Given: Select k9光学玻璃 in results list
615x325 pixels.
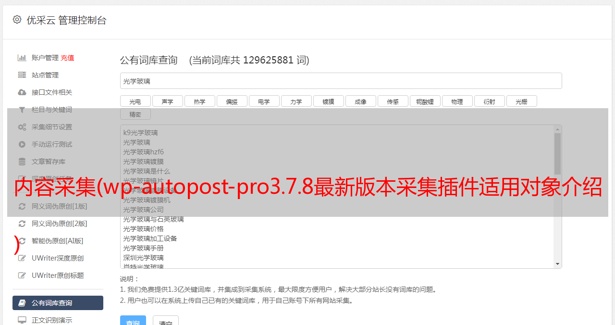Looking at the screenshot, I should pyautogui.click(x=140, y=133).
